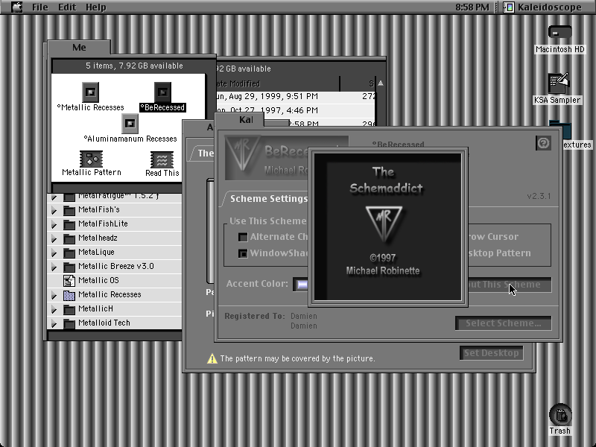This screenshot has width=596, height=447.
Task: Select the Metallic Recesses list folder icon
Action: [69, 295]
